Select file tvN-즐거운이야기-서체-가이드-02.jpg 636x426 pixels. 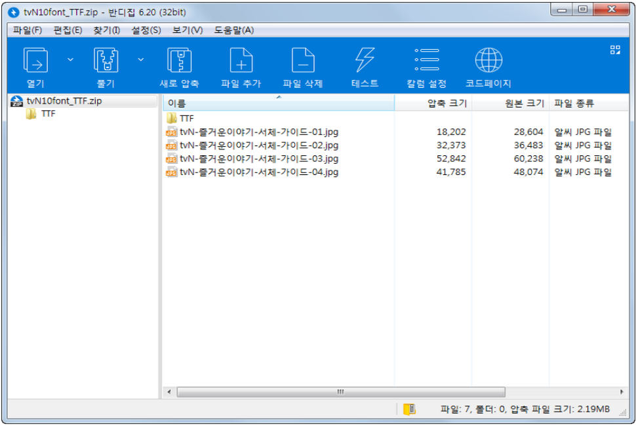tap(259, 145)
